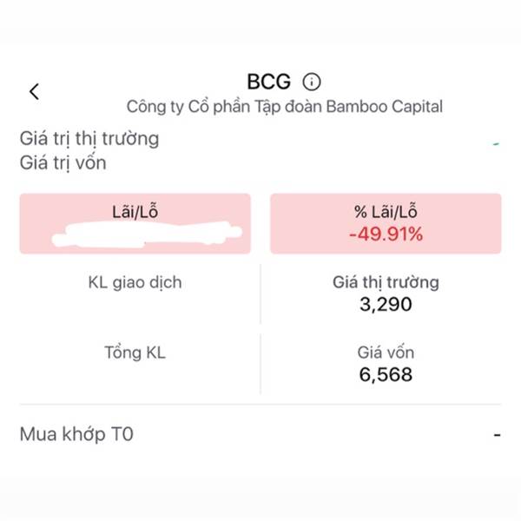This screenshot has width=521, height=521.
Task: Tap the back arrow icon
Action: pyautogui.click(x=34, y=91)
